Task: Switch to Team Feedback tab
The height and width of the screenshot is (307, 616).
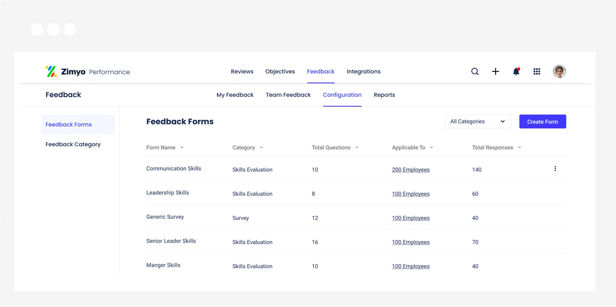Action: click(x=288, y=95)
